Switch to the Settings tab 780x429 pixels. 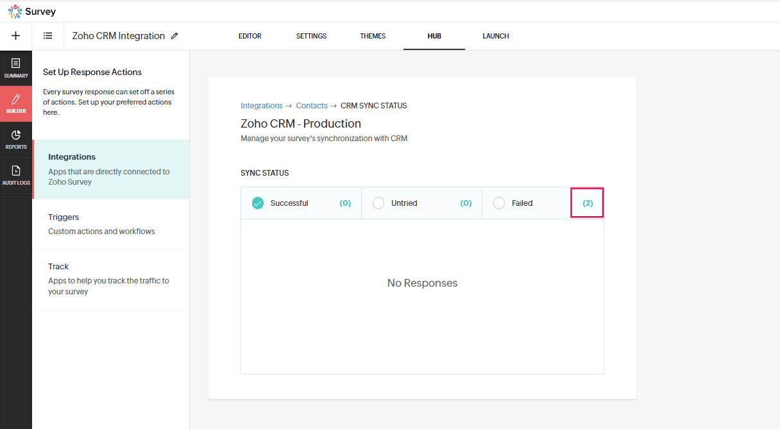[x=311, y=36]
